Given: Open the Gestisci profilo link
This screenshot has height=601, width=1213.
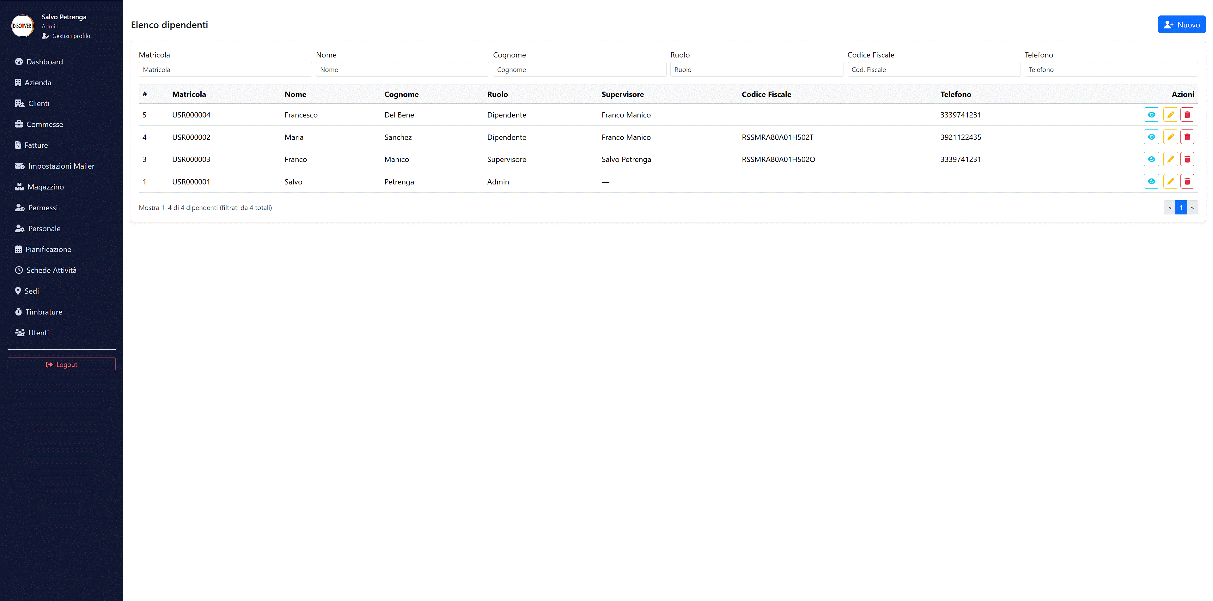Looking at the screenshot, I should pyautogui.click(x=70, y=36).
